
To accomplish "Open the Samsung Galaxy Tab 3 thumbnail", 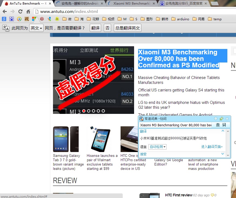I will 66,139.
